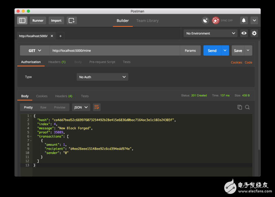
Task: Click the "201 Created" status text
Action: [199, 96]
